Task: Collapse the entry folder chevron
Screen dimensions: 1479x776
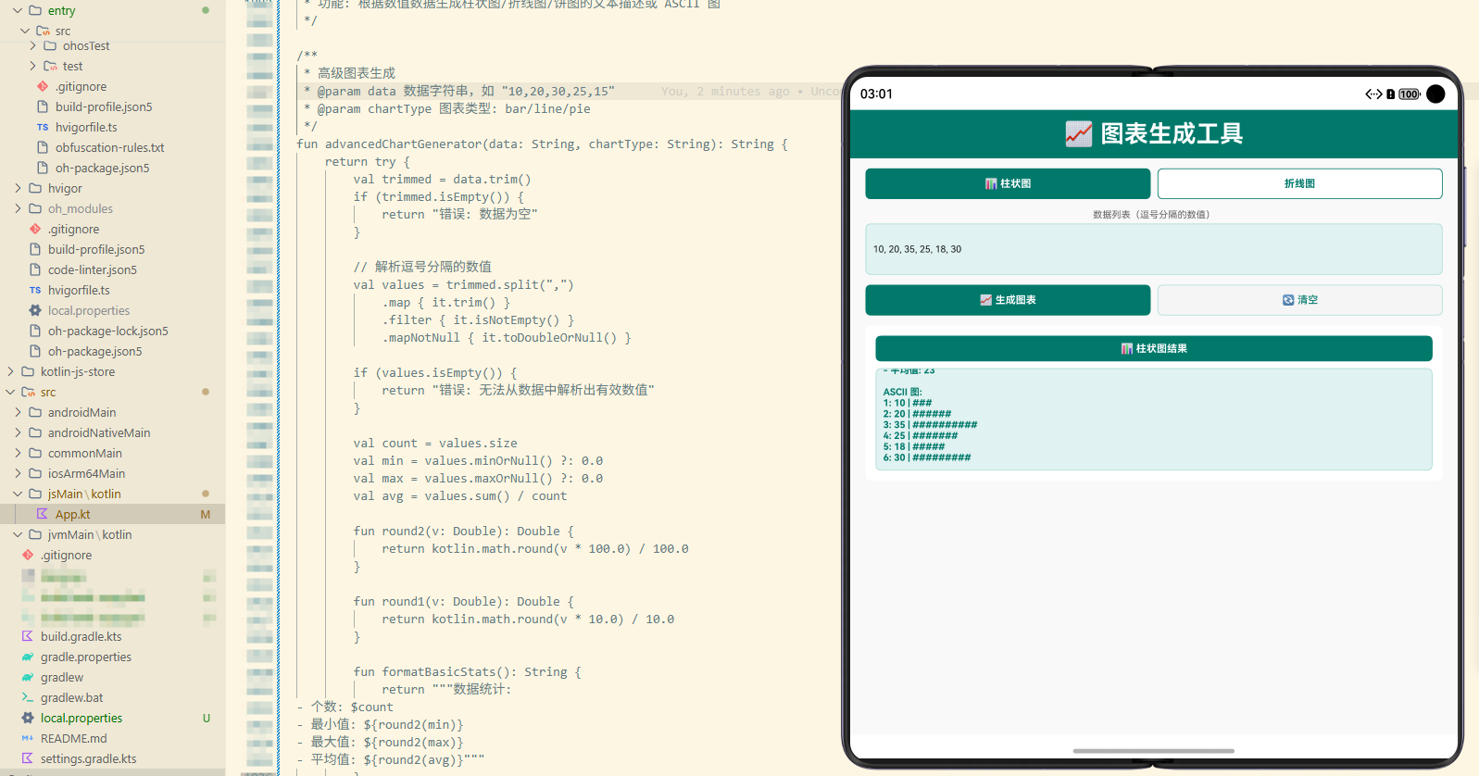Action: coord(18,10)
